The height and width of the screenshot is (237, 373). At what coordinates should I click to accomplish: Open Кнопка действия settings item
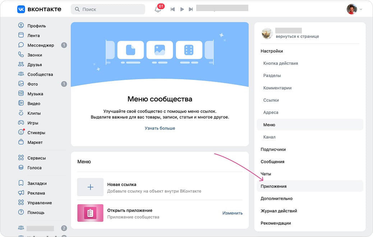point(280,63)
